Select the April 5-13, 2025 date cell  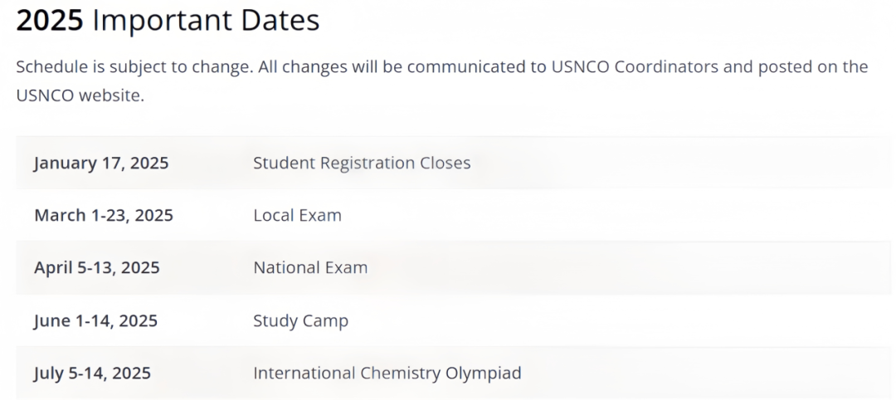[x=96, y=267]
